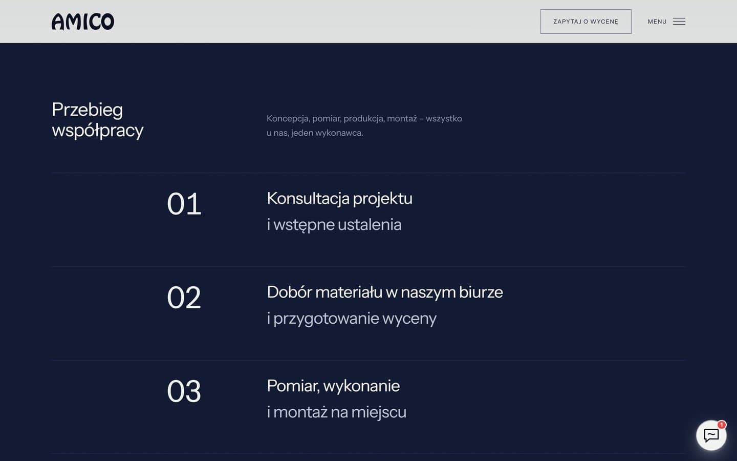Click step number 03

[x=184, y=391]
